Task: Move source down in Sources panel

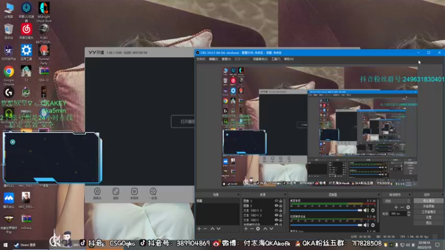Action: pyautogui.click(x=271, y=229)
